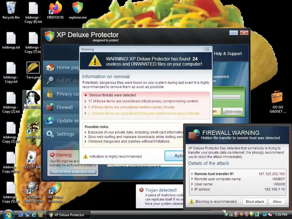Open the Windows Start orb

8,214
